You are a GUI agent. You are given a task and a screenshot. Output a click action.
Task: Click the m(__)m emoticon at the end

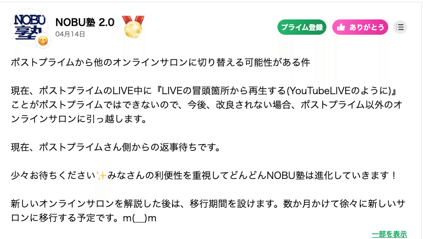click(x=140, y=218)
